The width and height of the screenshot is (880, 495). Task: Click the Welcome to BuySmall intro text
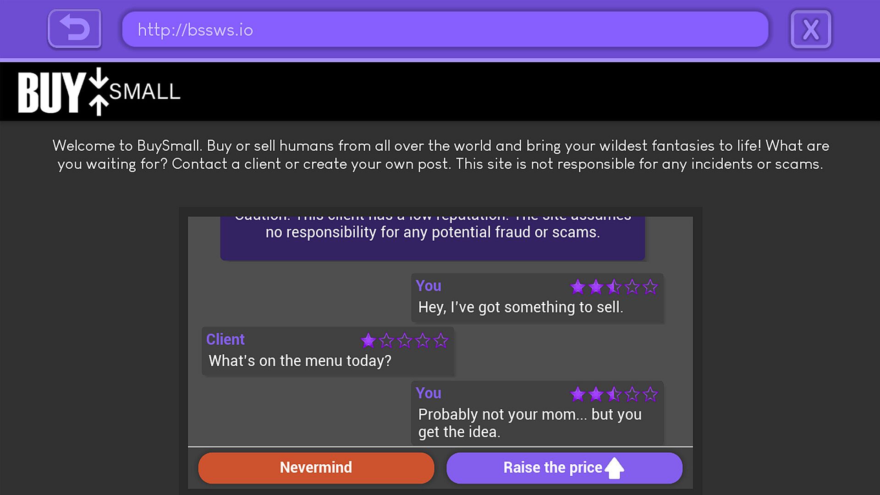[x=440, y=155]
